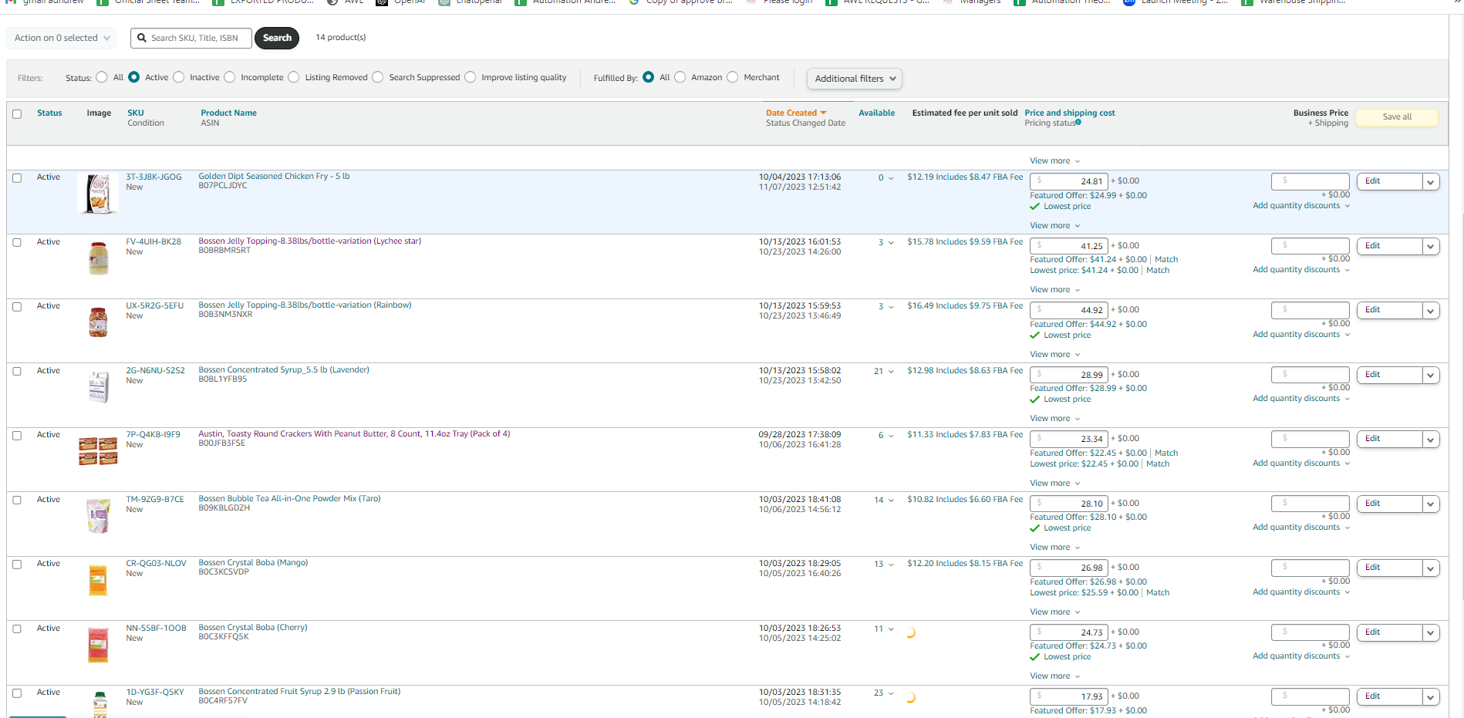This screenshot has height=718, width=1464.
Task: Click the info icon beside Pricing status
Action: (1078, 122)
